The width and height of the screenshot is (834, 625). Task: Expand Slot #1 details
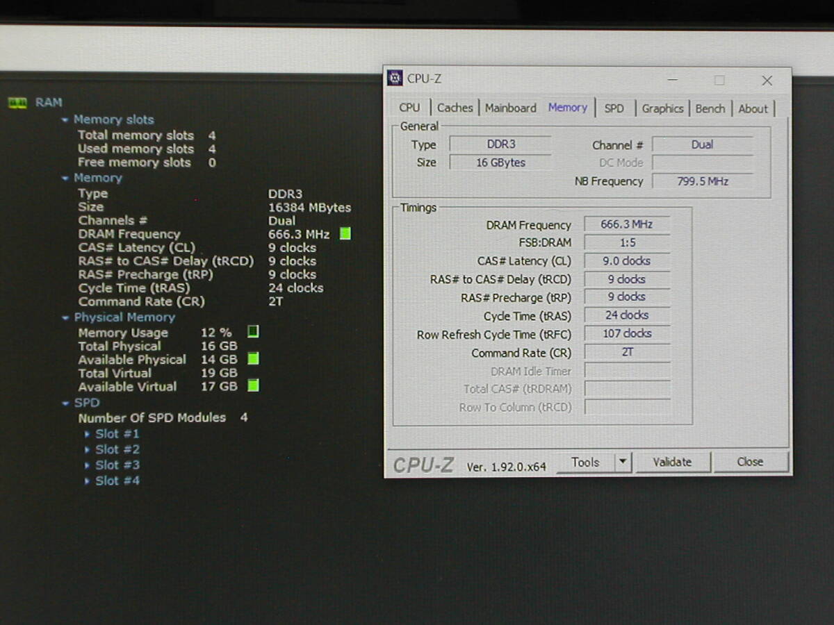coord(87,434)
